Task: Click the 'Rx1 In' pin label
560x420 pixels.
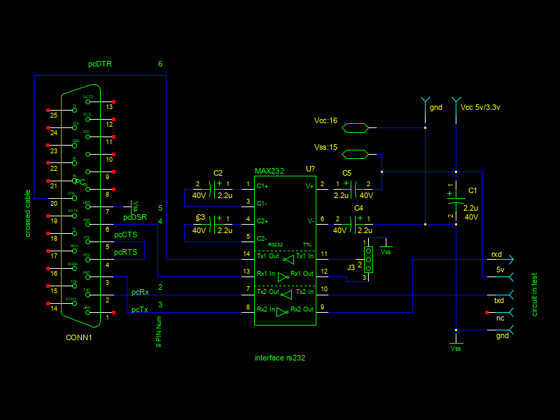Action: tap(266, 274)
